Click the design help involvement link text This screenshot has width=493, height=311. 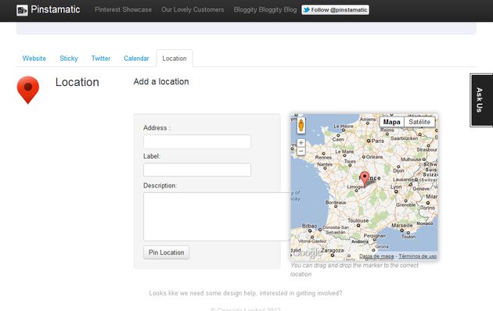click(x=246, y=293)
